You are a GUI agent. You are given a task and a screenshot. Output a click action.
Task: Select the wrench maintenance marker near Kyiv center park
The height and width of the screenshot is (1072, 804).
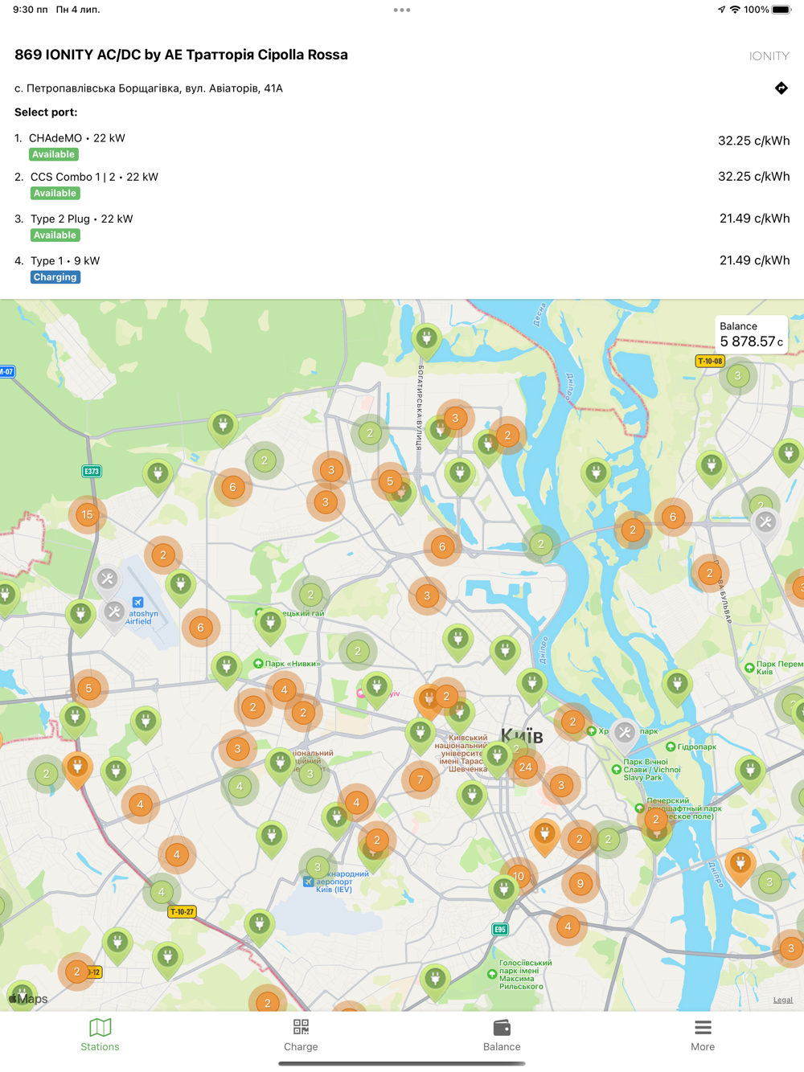coord(625,733)
